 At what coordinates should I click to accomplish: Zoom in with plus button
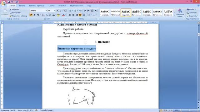click(198, 110)
